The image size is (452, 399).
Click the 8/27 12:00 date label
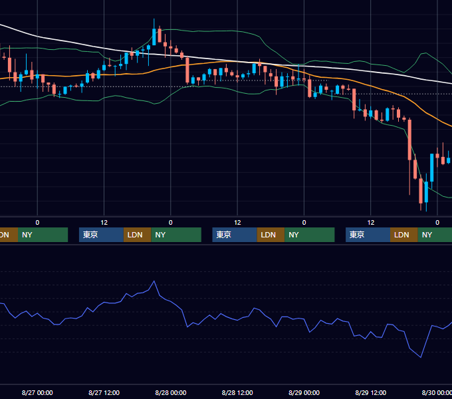pyautogui.click(x=104, y=392)
